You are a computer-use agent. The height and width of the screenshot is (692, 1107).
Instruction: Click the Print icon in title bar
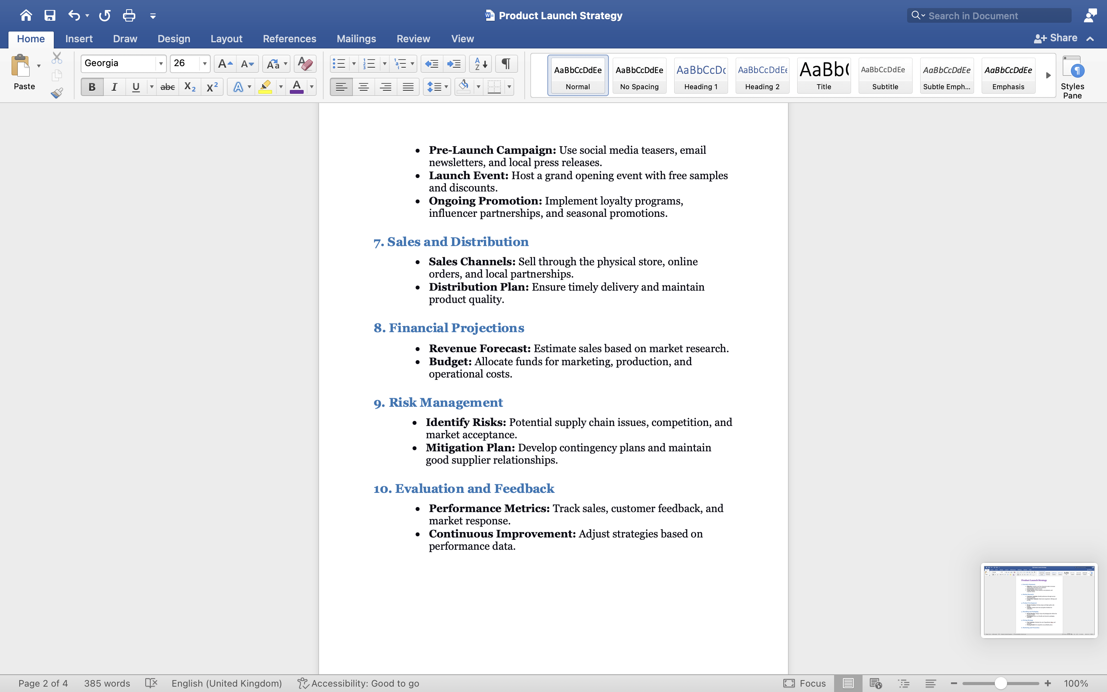(129, 15)
